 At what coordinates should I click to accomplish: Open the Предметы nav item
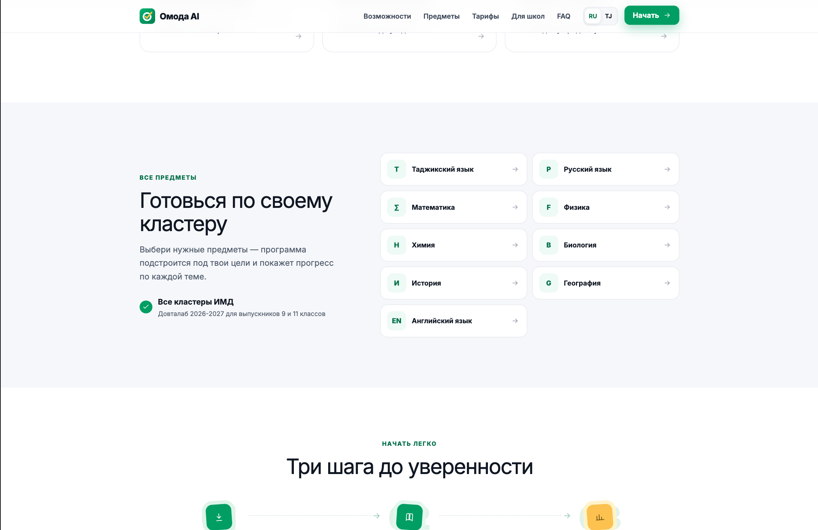pyautogui.click(x=441, y=16)
